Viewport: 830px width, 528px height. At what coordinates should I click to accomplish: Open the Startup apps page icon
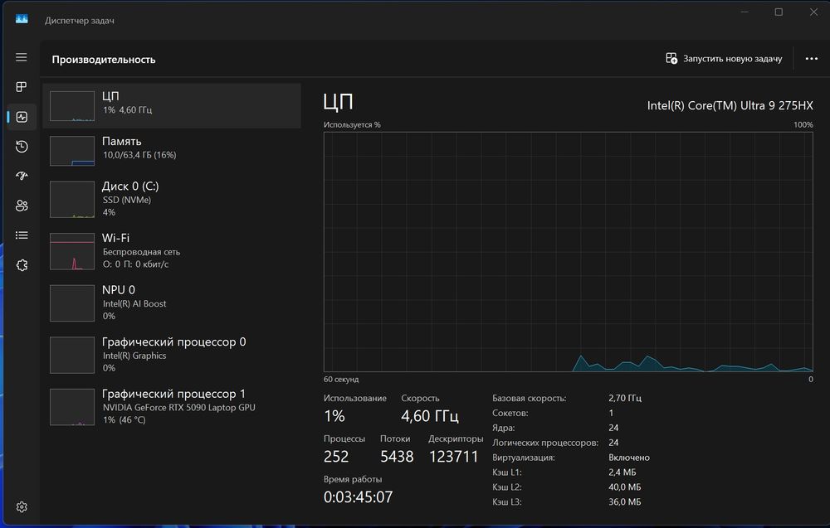[22, 176]
